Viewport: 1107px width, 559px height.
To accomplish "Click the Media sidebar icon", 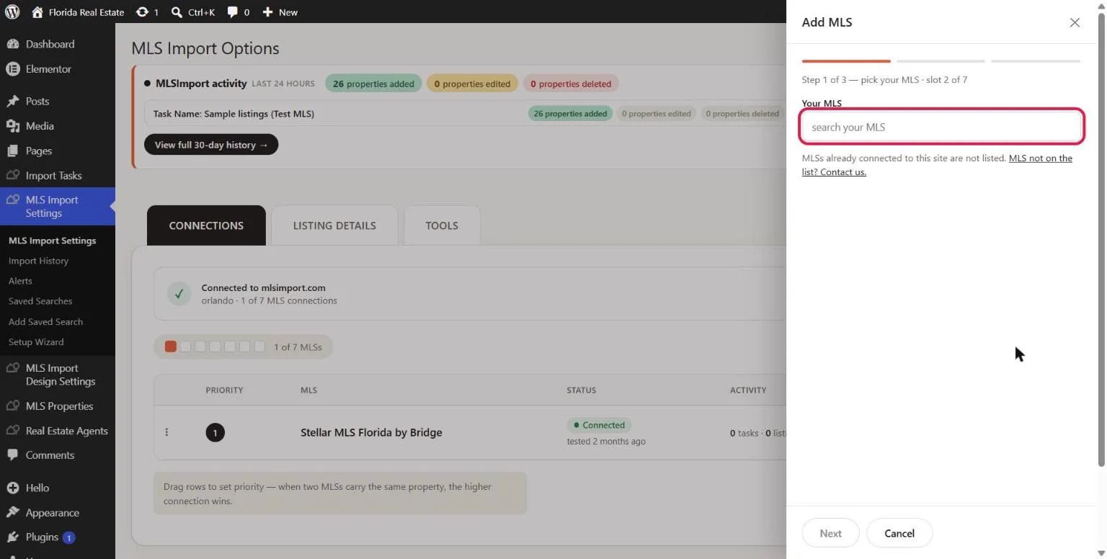I will coord(12,126).
